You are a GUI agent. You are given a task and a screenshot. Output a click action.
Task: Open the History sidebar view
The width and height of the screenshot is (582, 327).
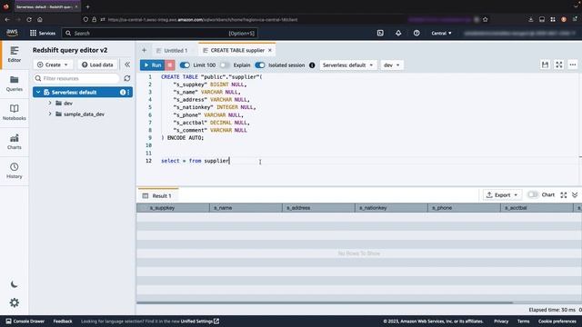(x=15, y=171)
